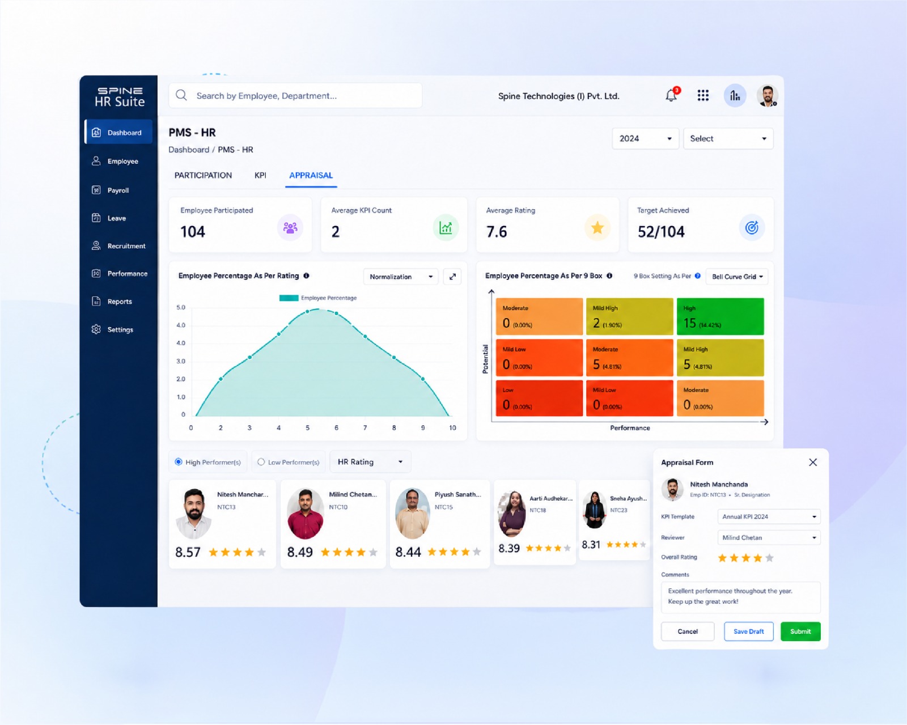The width and height of the screenshot is (907, 725).
Task: Click the 9 Box Setting help icon
Action: point(698,276)
